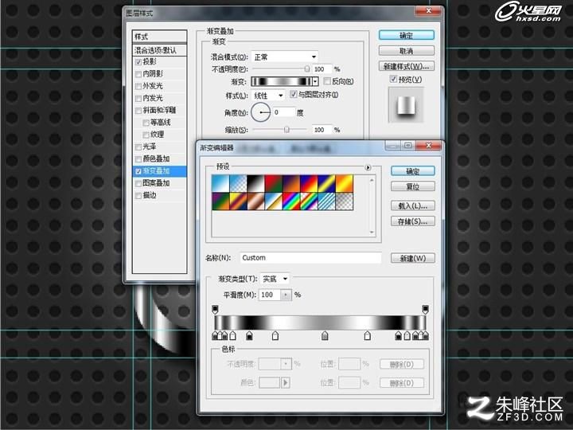The width and height of the screenshot is (573, 430).
Task: Enable the 内发光 inner glow checkbox
Action: tap(138, 99)
